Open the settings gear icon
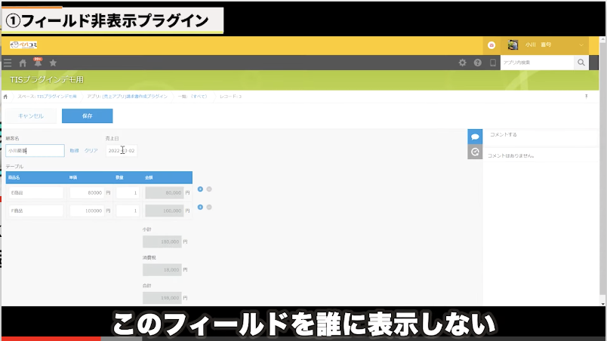This screenshot has height=341, width=607. click(x=463, y=63)
